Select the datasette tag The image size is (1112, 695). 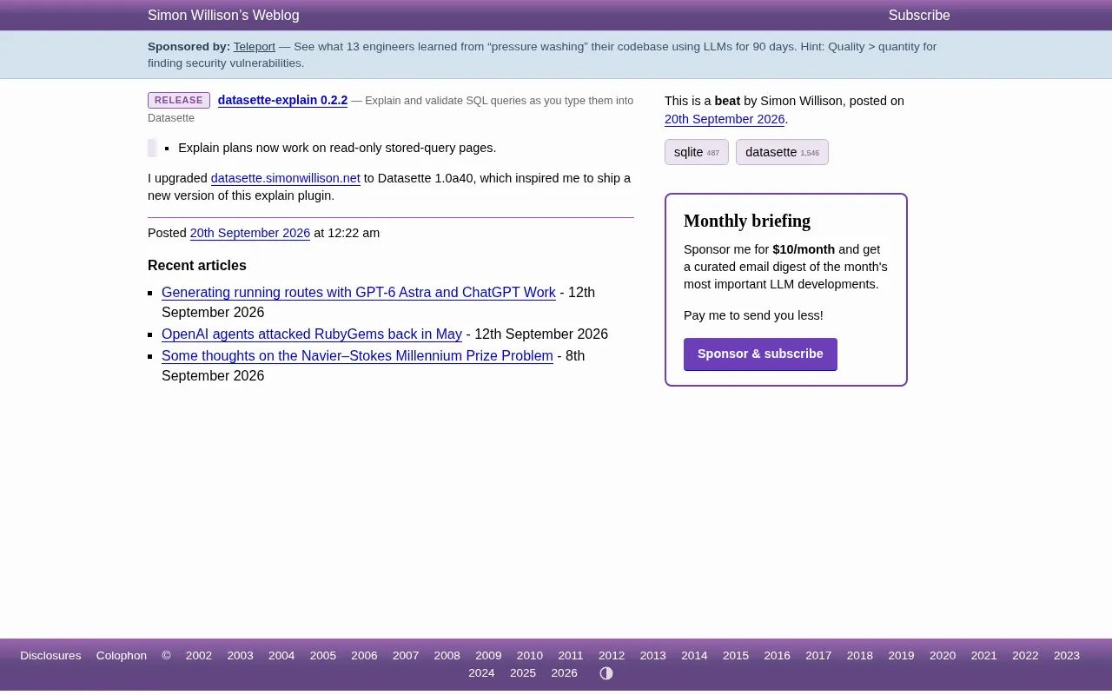coord(782,152)
